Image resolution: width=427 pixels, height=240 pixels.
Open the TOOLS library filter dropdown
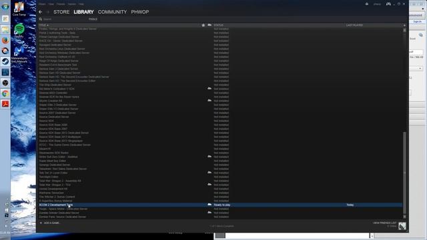click(x=93, y=19)
